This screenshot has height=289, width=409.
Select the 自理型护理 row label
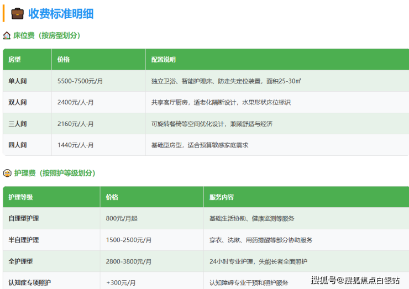(x=24, y=218)
